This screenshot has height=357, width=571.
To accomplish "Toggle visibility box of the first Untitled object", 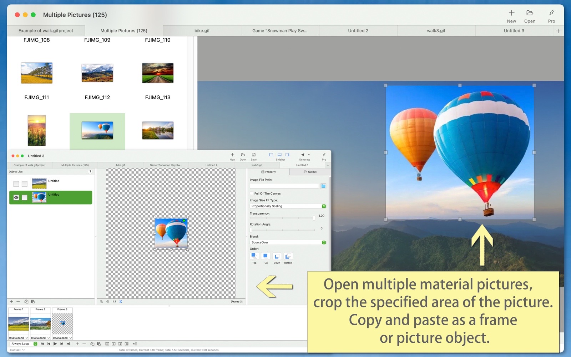I will pos(16,184).
